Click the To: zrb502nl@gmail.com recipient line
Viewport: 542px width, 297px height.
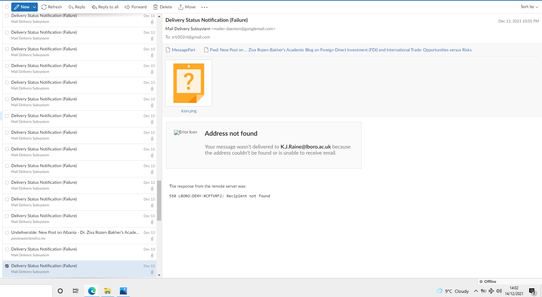(188, 37)
